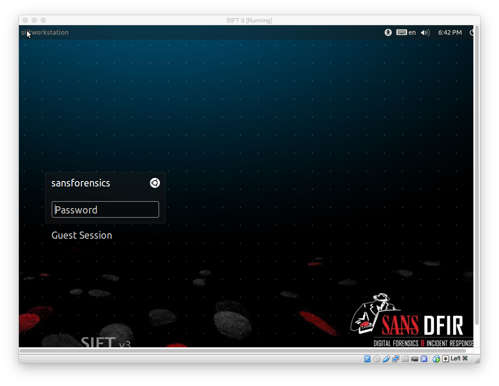
Task: Click the VirtualBox hard disk activity icon
Action: click(x=367, y=359)
